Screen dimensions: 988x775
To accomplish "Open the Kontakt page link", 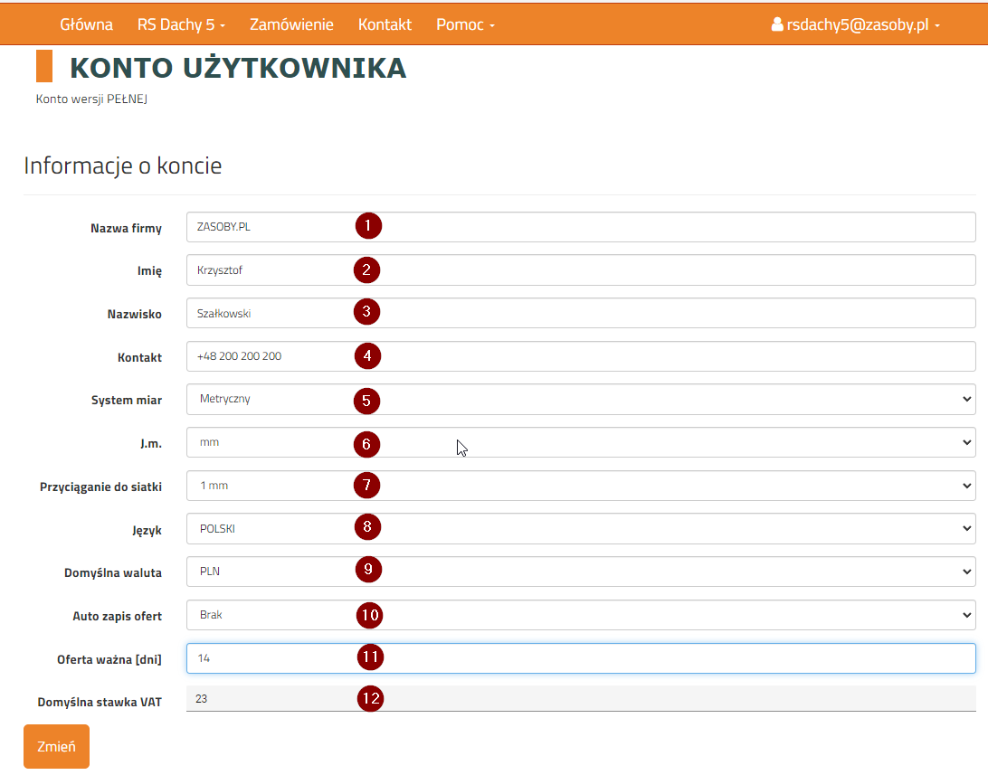I will [x=385, y=24].
